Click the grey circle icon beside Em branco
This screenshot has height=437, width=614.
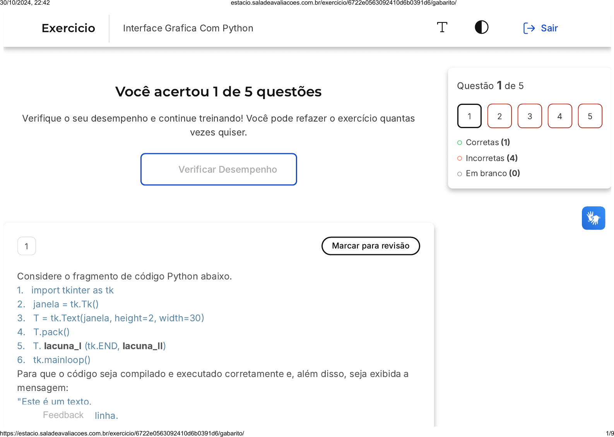pyautogui.click(x=460, y=174)
